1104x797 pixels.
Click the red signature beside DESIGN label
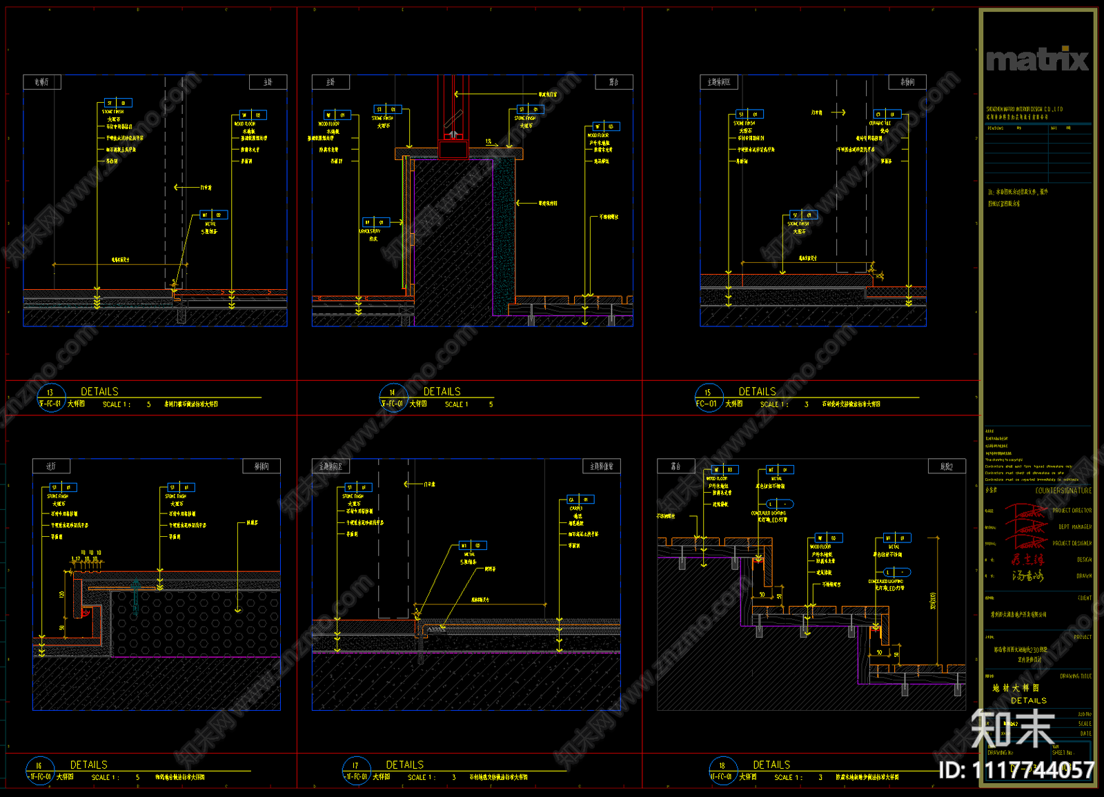tap(1028, 560)
